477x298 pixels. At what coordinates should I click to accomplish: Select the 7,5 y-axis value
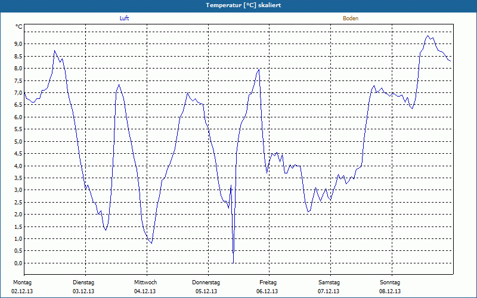pyautogui.click(x=18, y=80)
